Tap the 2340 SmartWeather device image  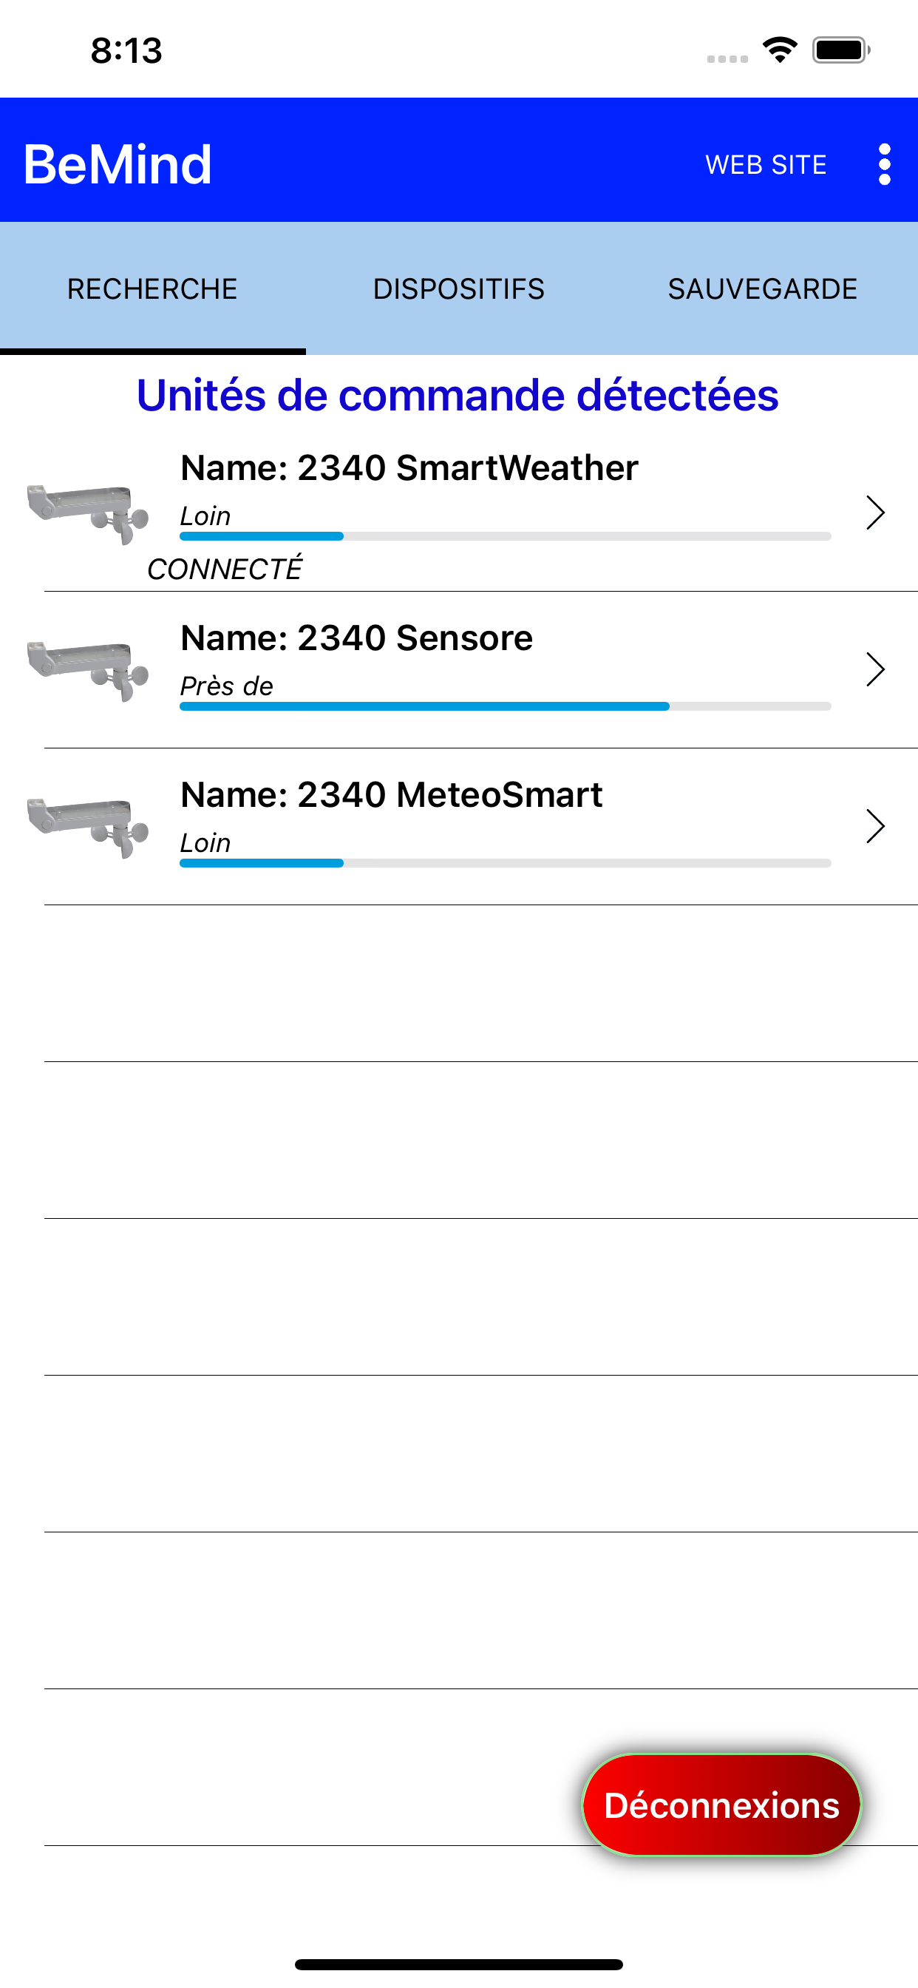pos(87,514)
